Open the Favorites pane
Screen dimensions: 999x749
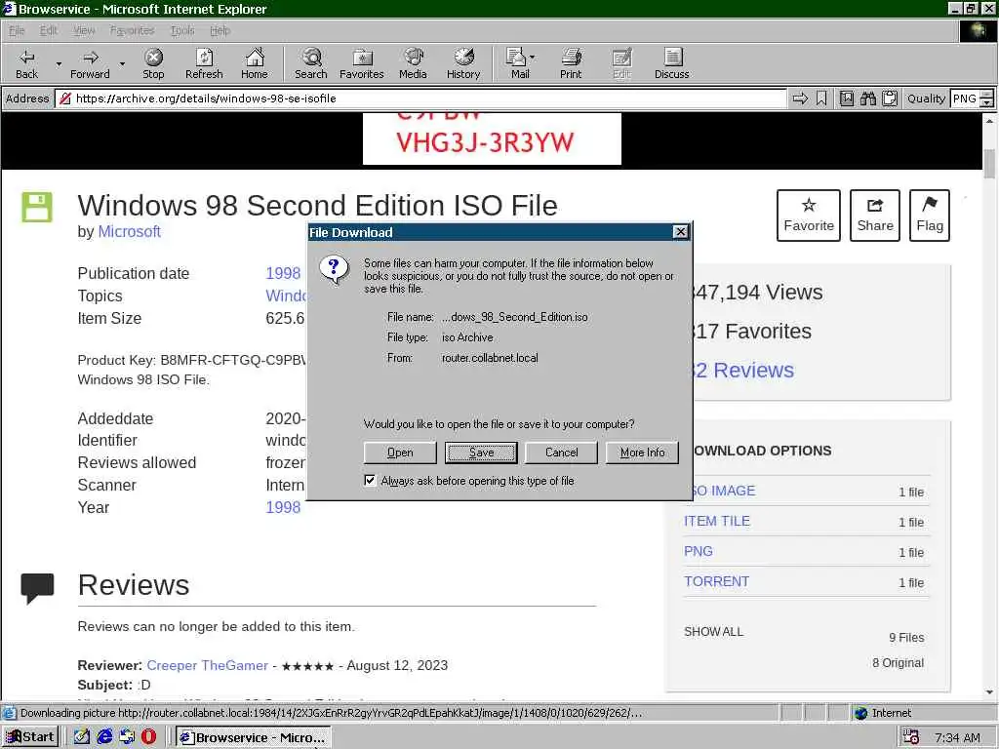362,63
